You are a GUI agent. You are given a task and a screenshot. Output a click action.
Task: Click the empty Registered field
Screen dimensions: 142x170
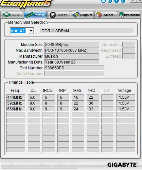129,50
